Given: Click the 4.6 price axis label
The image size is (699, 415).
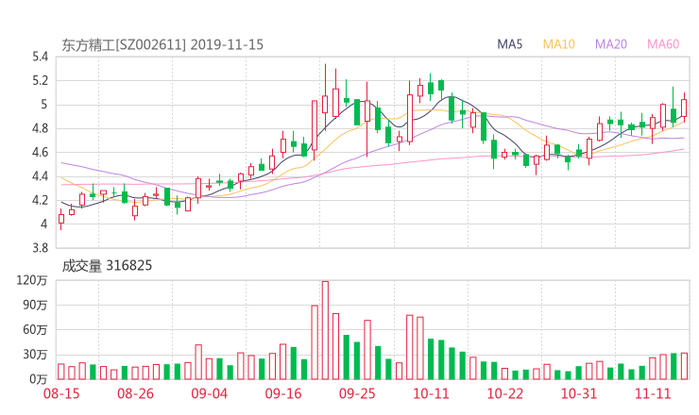Looking at the screenshot, I should click(x=40, y=152).
